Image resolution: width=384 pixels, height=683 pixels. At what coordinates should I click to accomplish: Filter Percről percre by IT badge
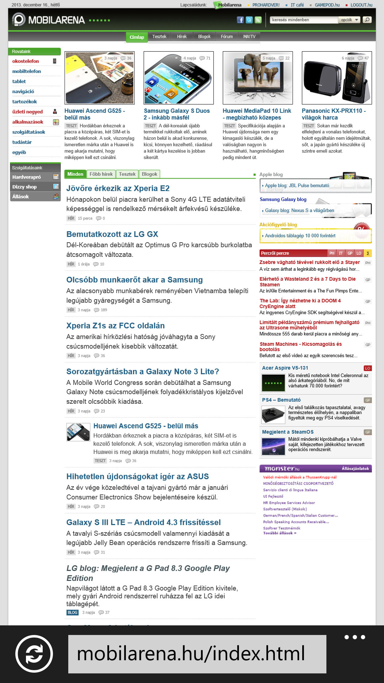tap(341, 253)
